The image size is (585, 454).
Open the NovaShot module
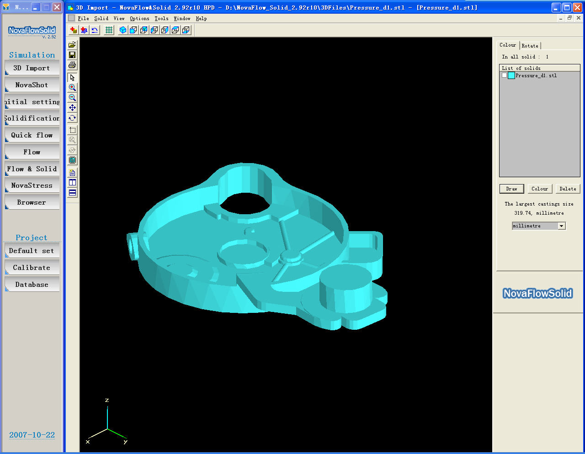[x=32, y=85]
